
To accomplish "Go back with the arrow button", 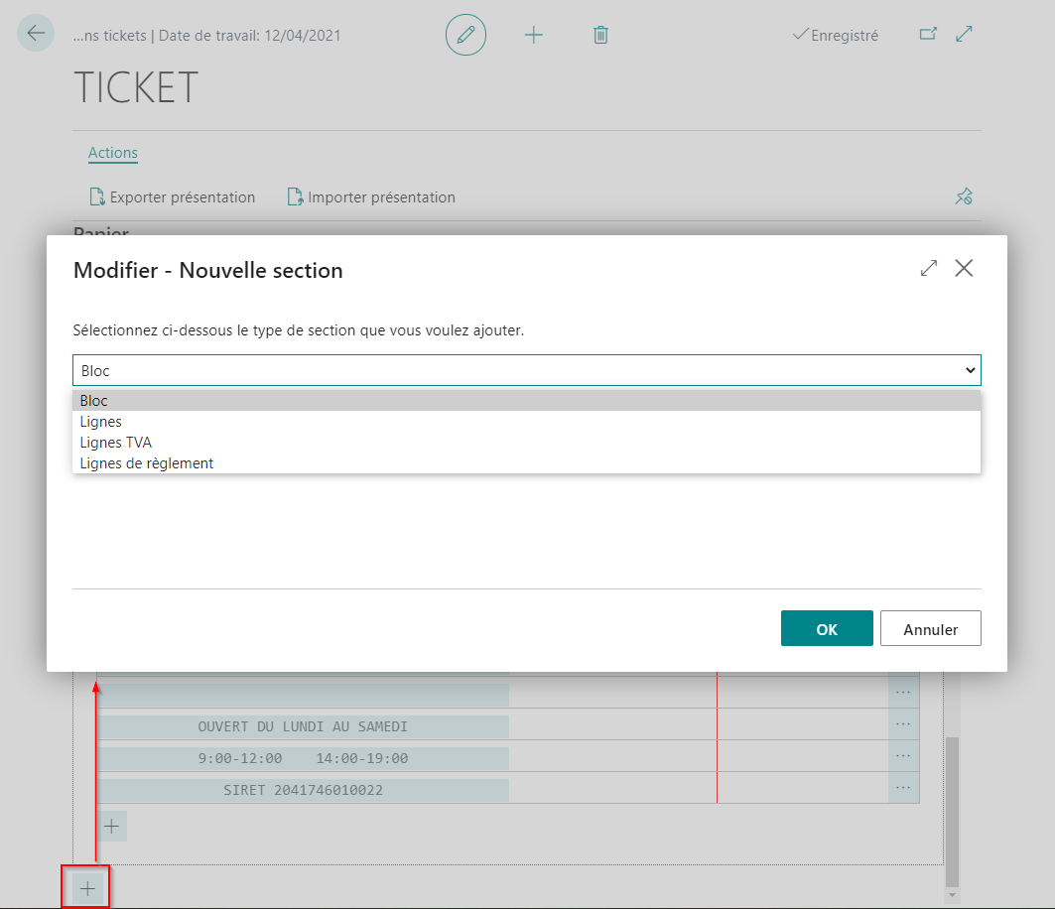I will pyautogui.click(x=36, y=33).
